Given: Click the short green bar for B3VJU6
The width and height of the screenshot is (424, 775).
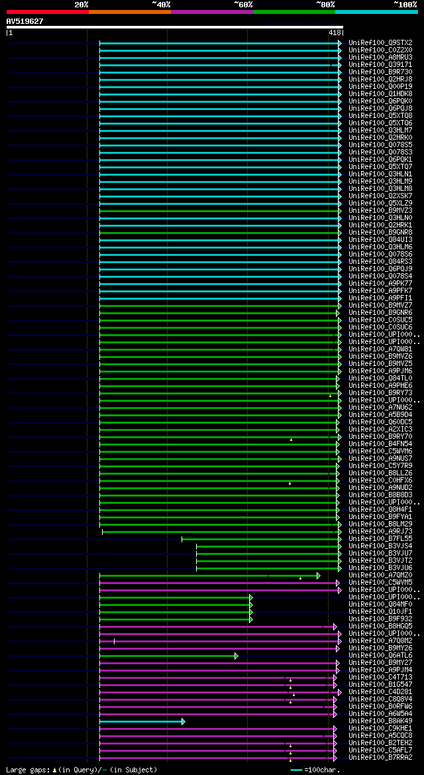Looking at the screenshot, I should pos(269,568).
